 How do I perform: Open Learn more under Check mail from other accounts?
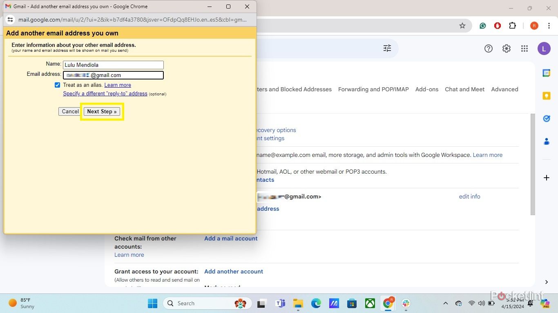(129, 255)
